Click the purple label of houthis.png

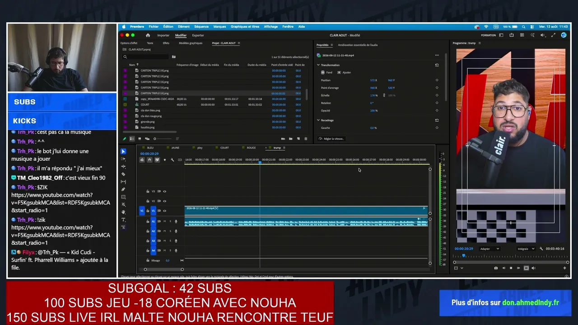[x=125, y=127]
